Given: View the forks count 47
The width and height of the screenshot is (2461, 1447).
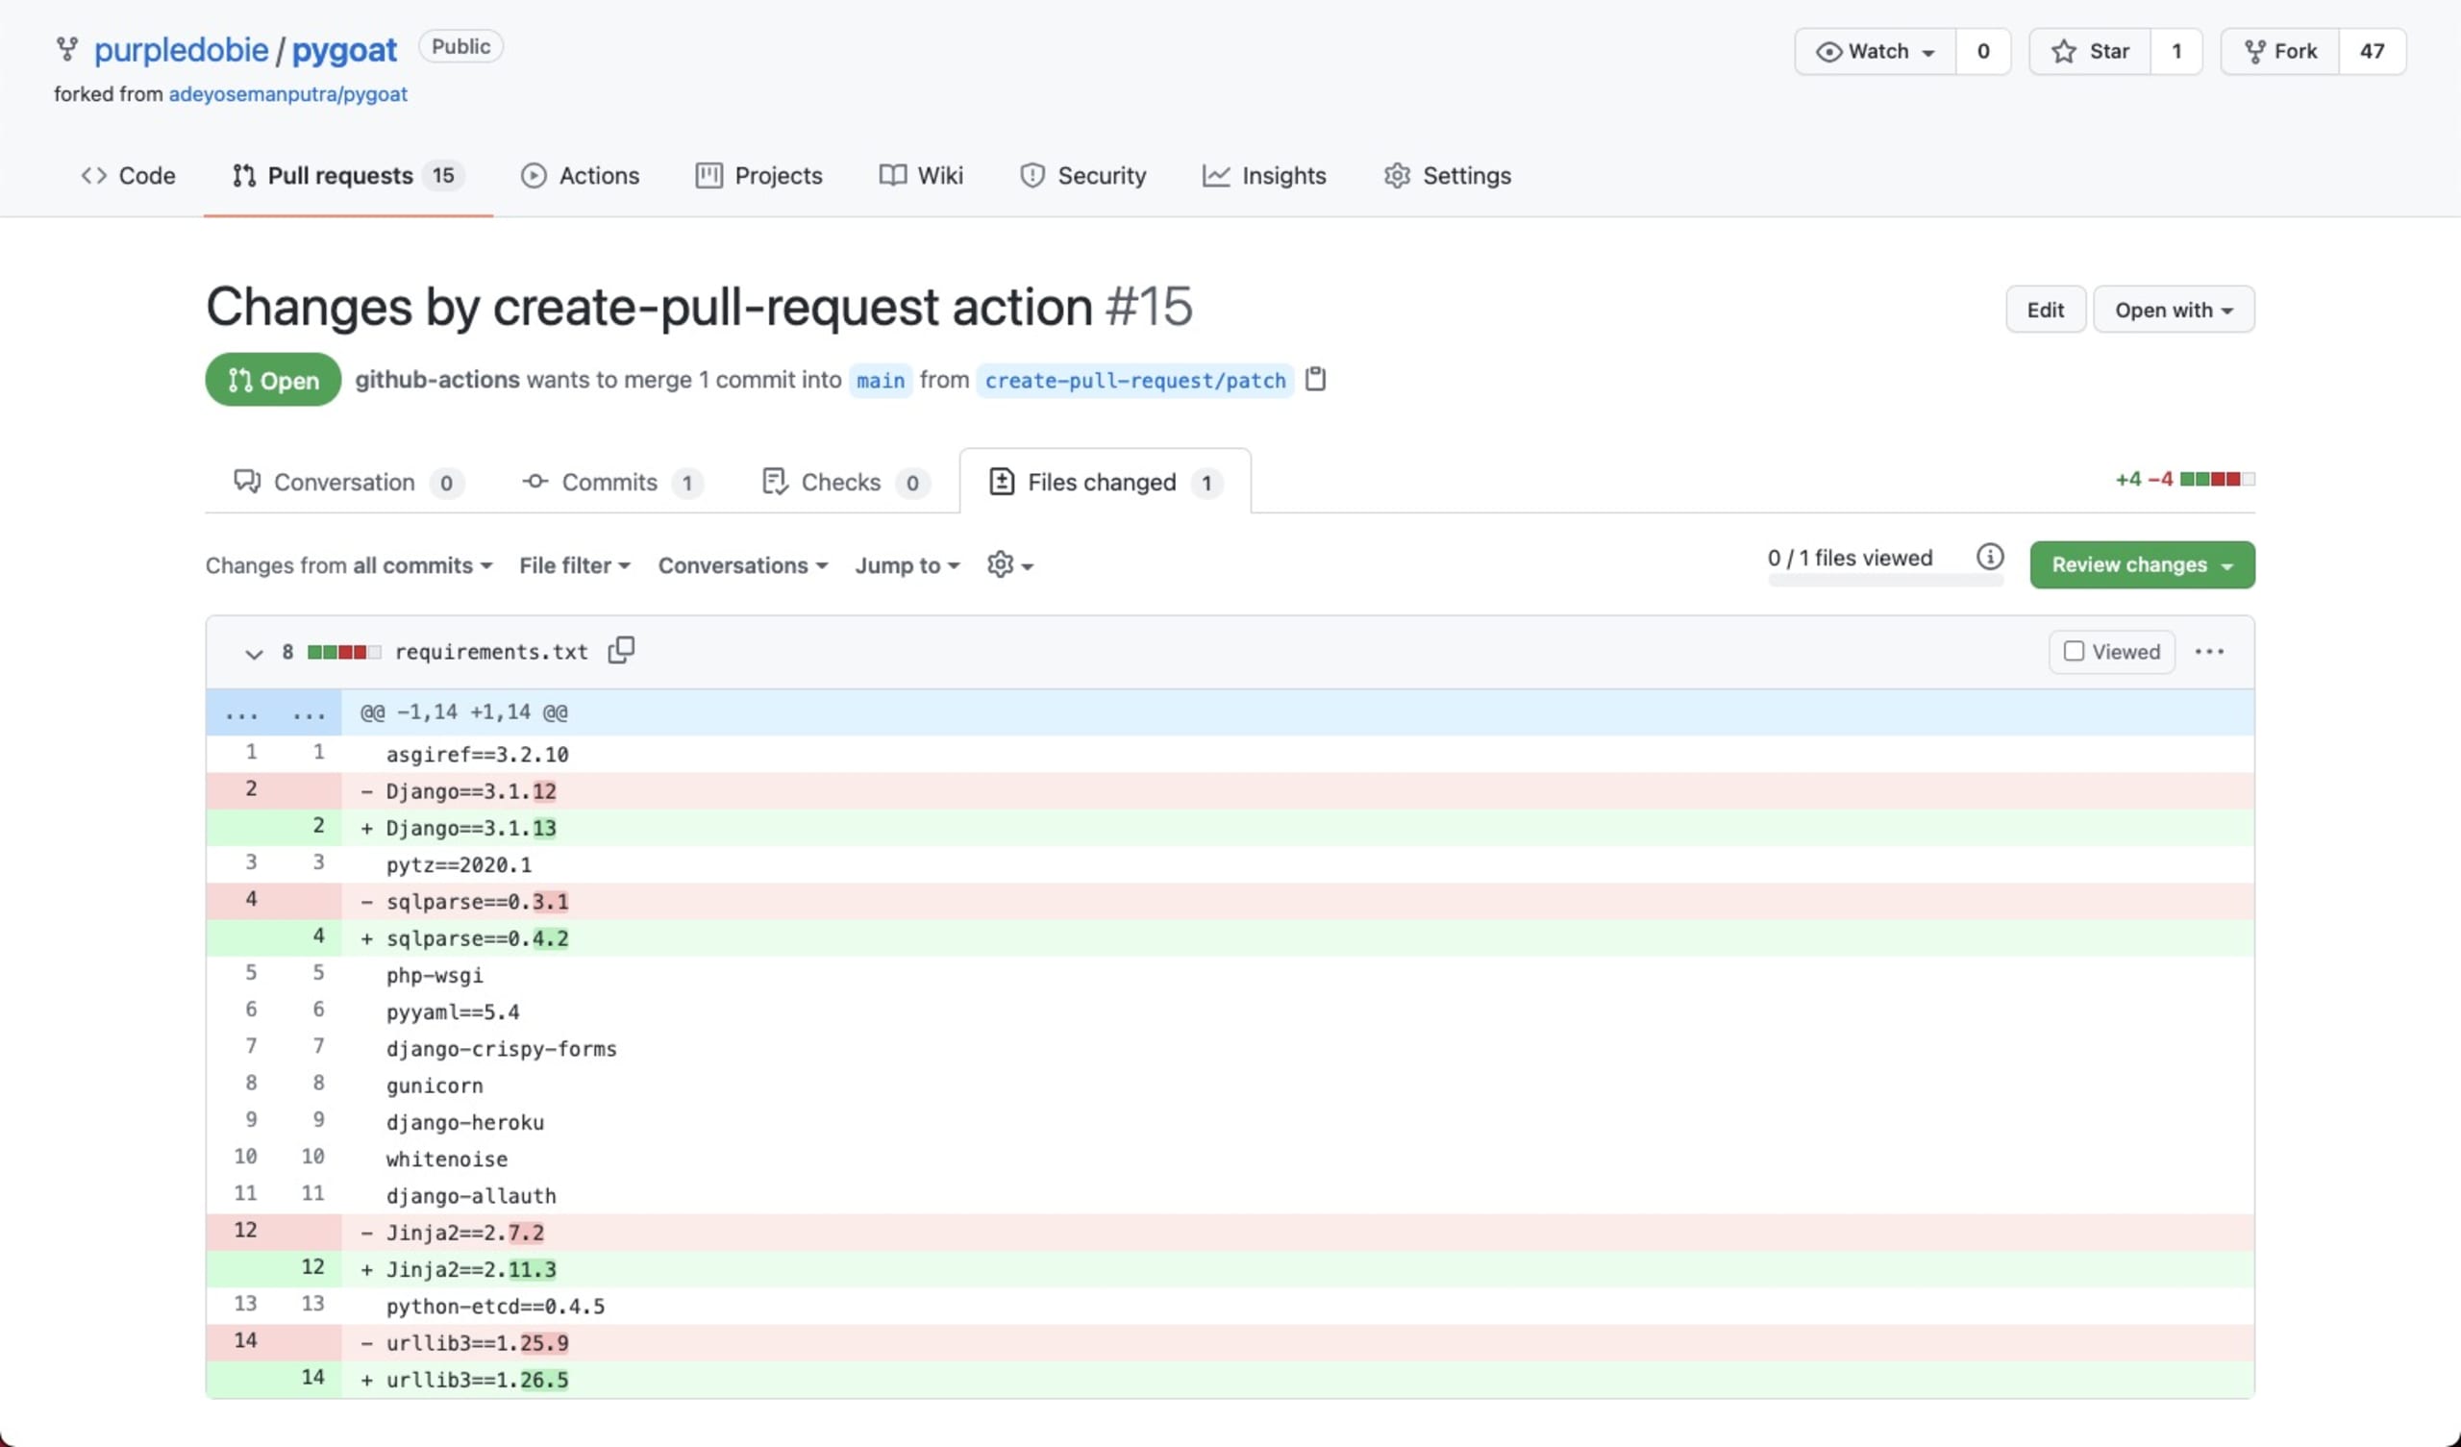Looking at the screenshot, I should (x=2373, y=51).
